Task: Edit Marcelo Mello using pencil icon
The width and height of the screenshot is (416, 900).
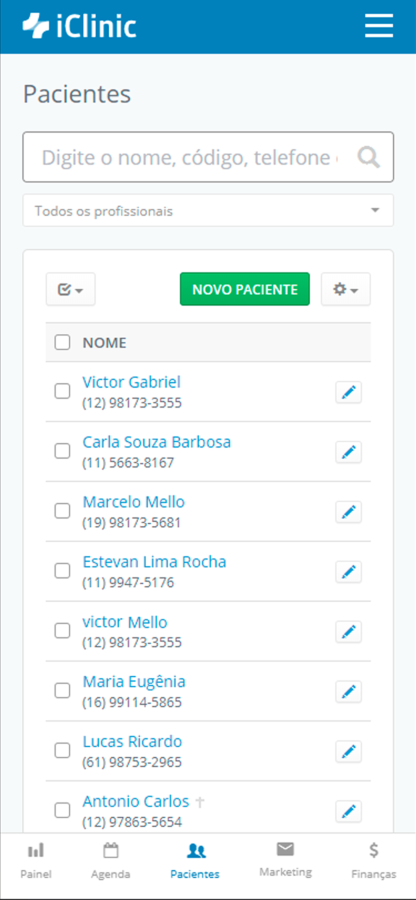Action: click(349, 512)
